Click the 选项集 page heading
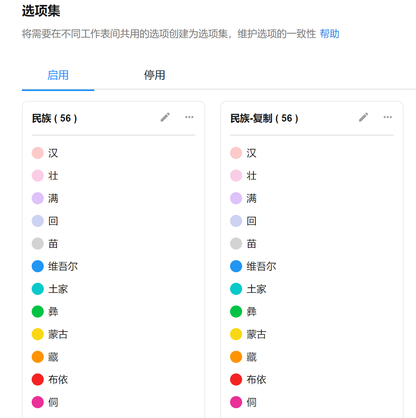The height and width of the screenshot is (418, 416). tap(41, 11)
